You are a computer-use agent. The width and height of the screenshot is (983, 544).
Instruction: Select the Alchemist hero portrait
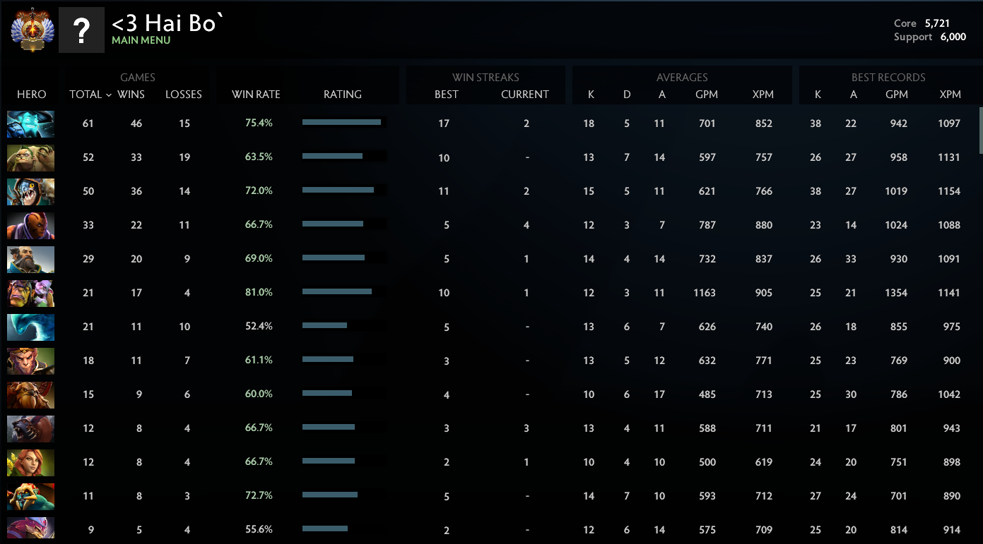30,293
